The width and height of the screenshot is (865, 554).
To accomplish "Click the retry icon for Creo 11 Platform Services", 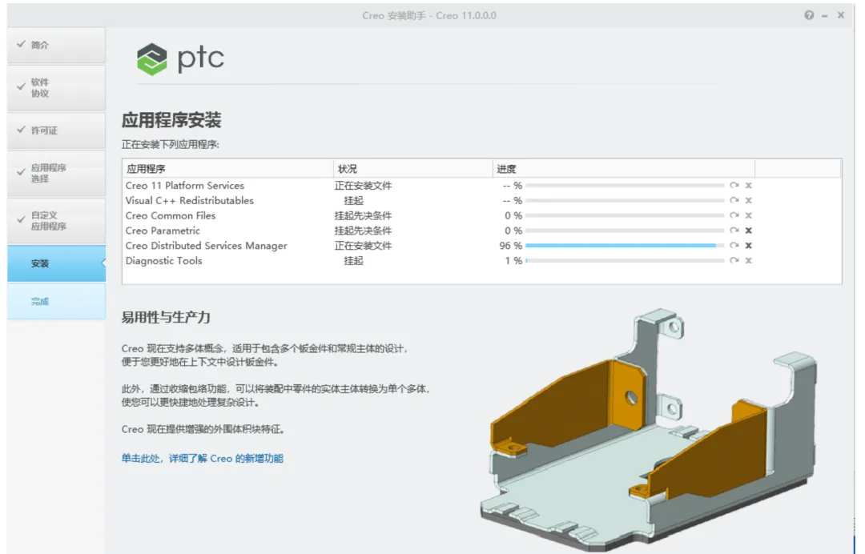I will click(734, 185).
